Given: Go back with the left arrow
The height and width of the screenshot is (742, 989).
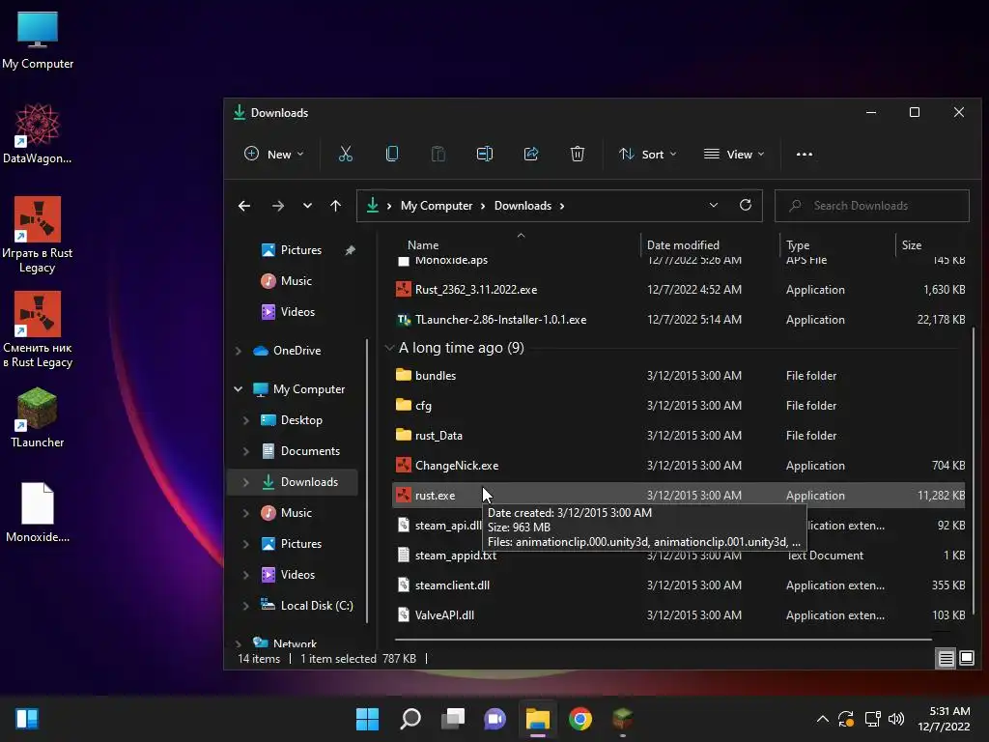Looking at the screenshot, I should (x=244, y=206).
